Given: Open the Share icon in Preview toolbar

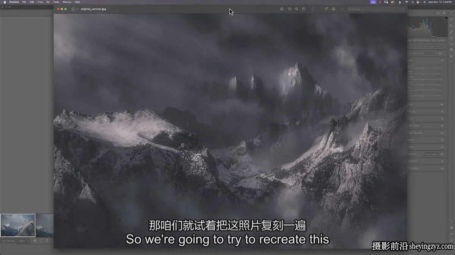Looking at the screenshot, I should 304,9.
